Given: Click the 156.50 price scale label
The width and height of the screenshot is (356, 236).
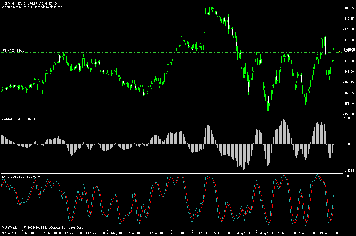Looking at the screenshot, I should 349,114.
